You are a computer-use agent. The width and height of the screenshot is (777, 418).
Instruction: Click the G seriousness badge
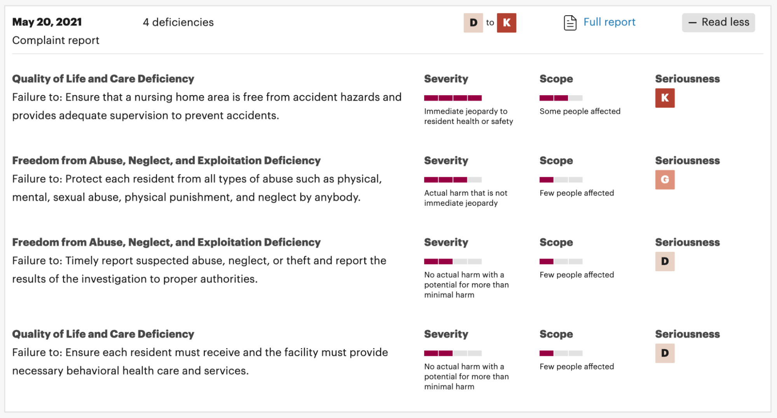(x=665, y=179)
